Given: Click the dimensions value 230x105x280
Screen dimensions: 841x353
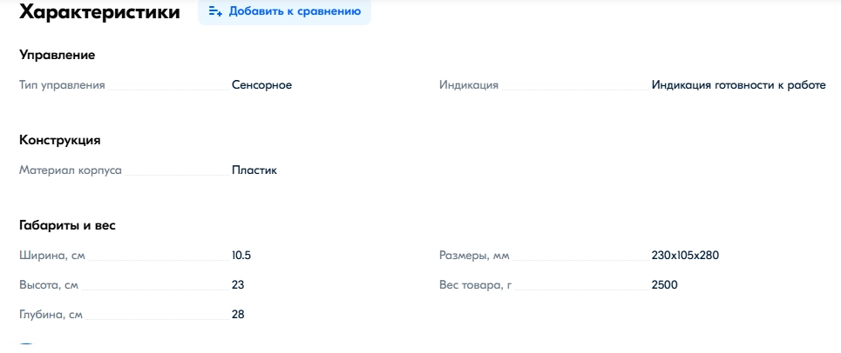Looking at the screenshot, I should click(x=685, y=256).
